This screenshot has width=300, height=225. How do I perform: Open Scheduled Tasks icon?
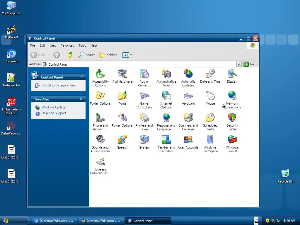pos(210,122)
